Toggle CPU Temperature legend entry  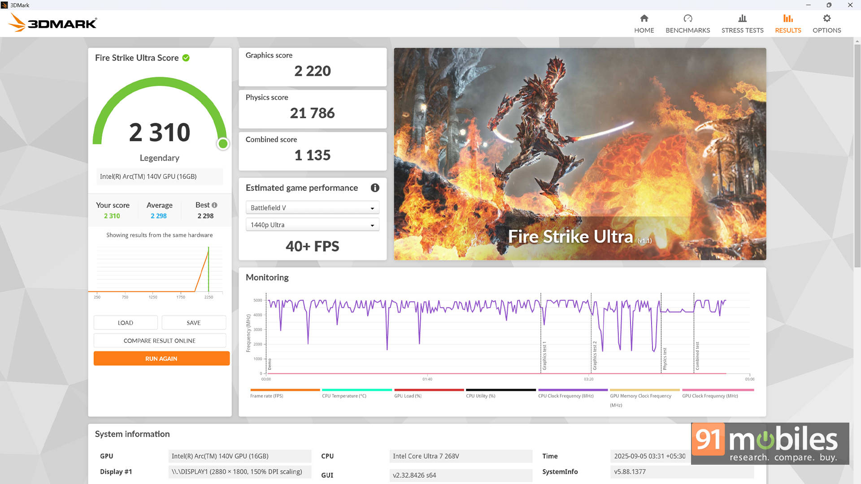click(x=344, y=396)
